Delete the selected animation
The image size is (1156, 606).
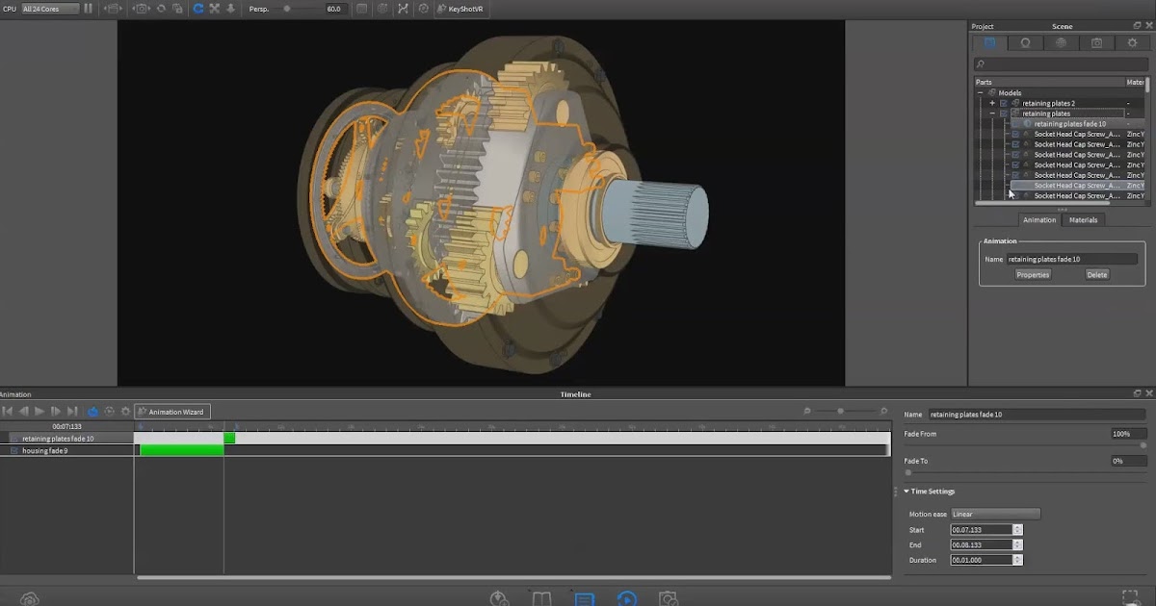click(x=1096, y=274)
